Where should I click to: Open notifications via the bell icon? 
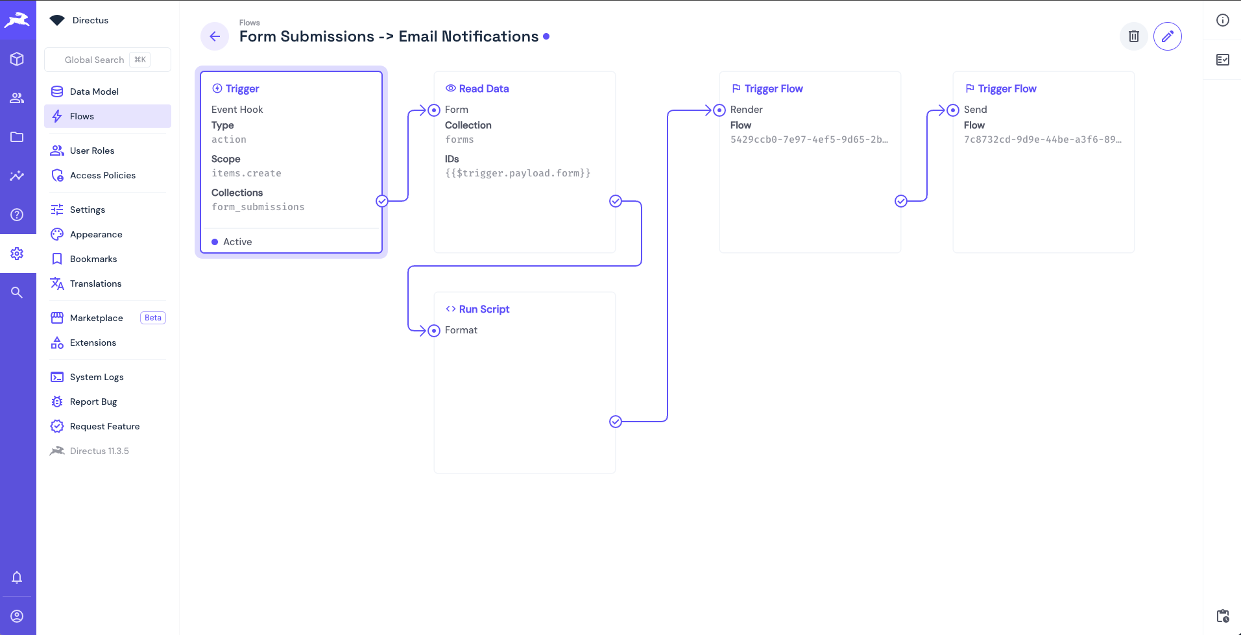(x=18, y=577)
